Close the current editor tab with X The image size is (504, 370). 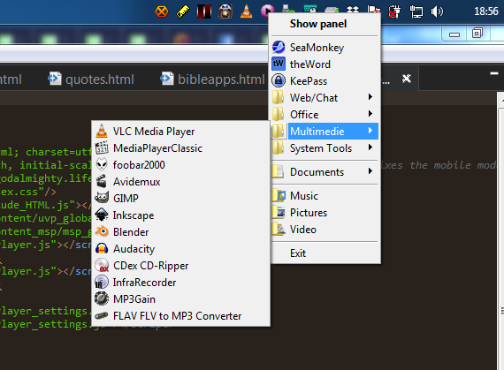407,79
